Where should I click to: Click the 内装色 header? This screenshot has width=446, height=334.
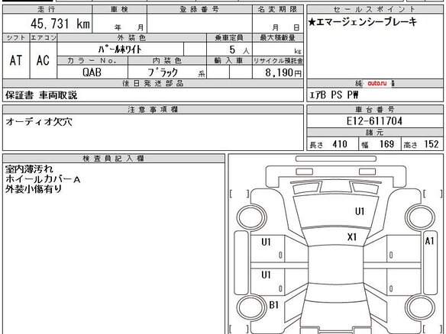point(167,60)
